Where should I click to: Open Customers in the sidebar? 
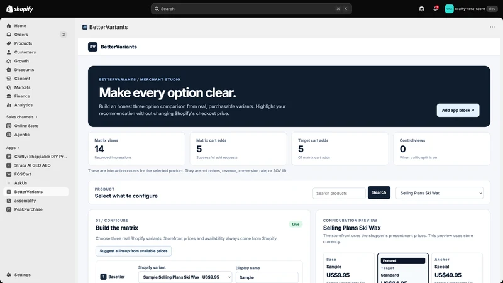click(36, 52)
